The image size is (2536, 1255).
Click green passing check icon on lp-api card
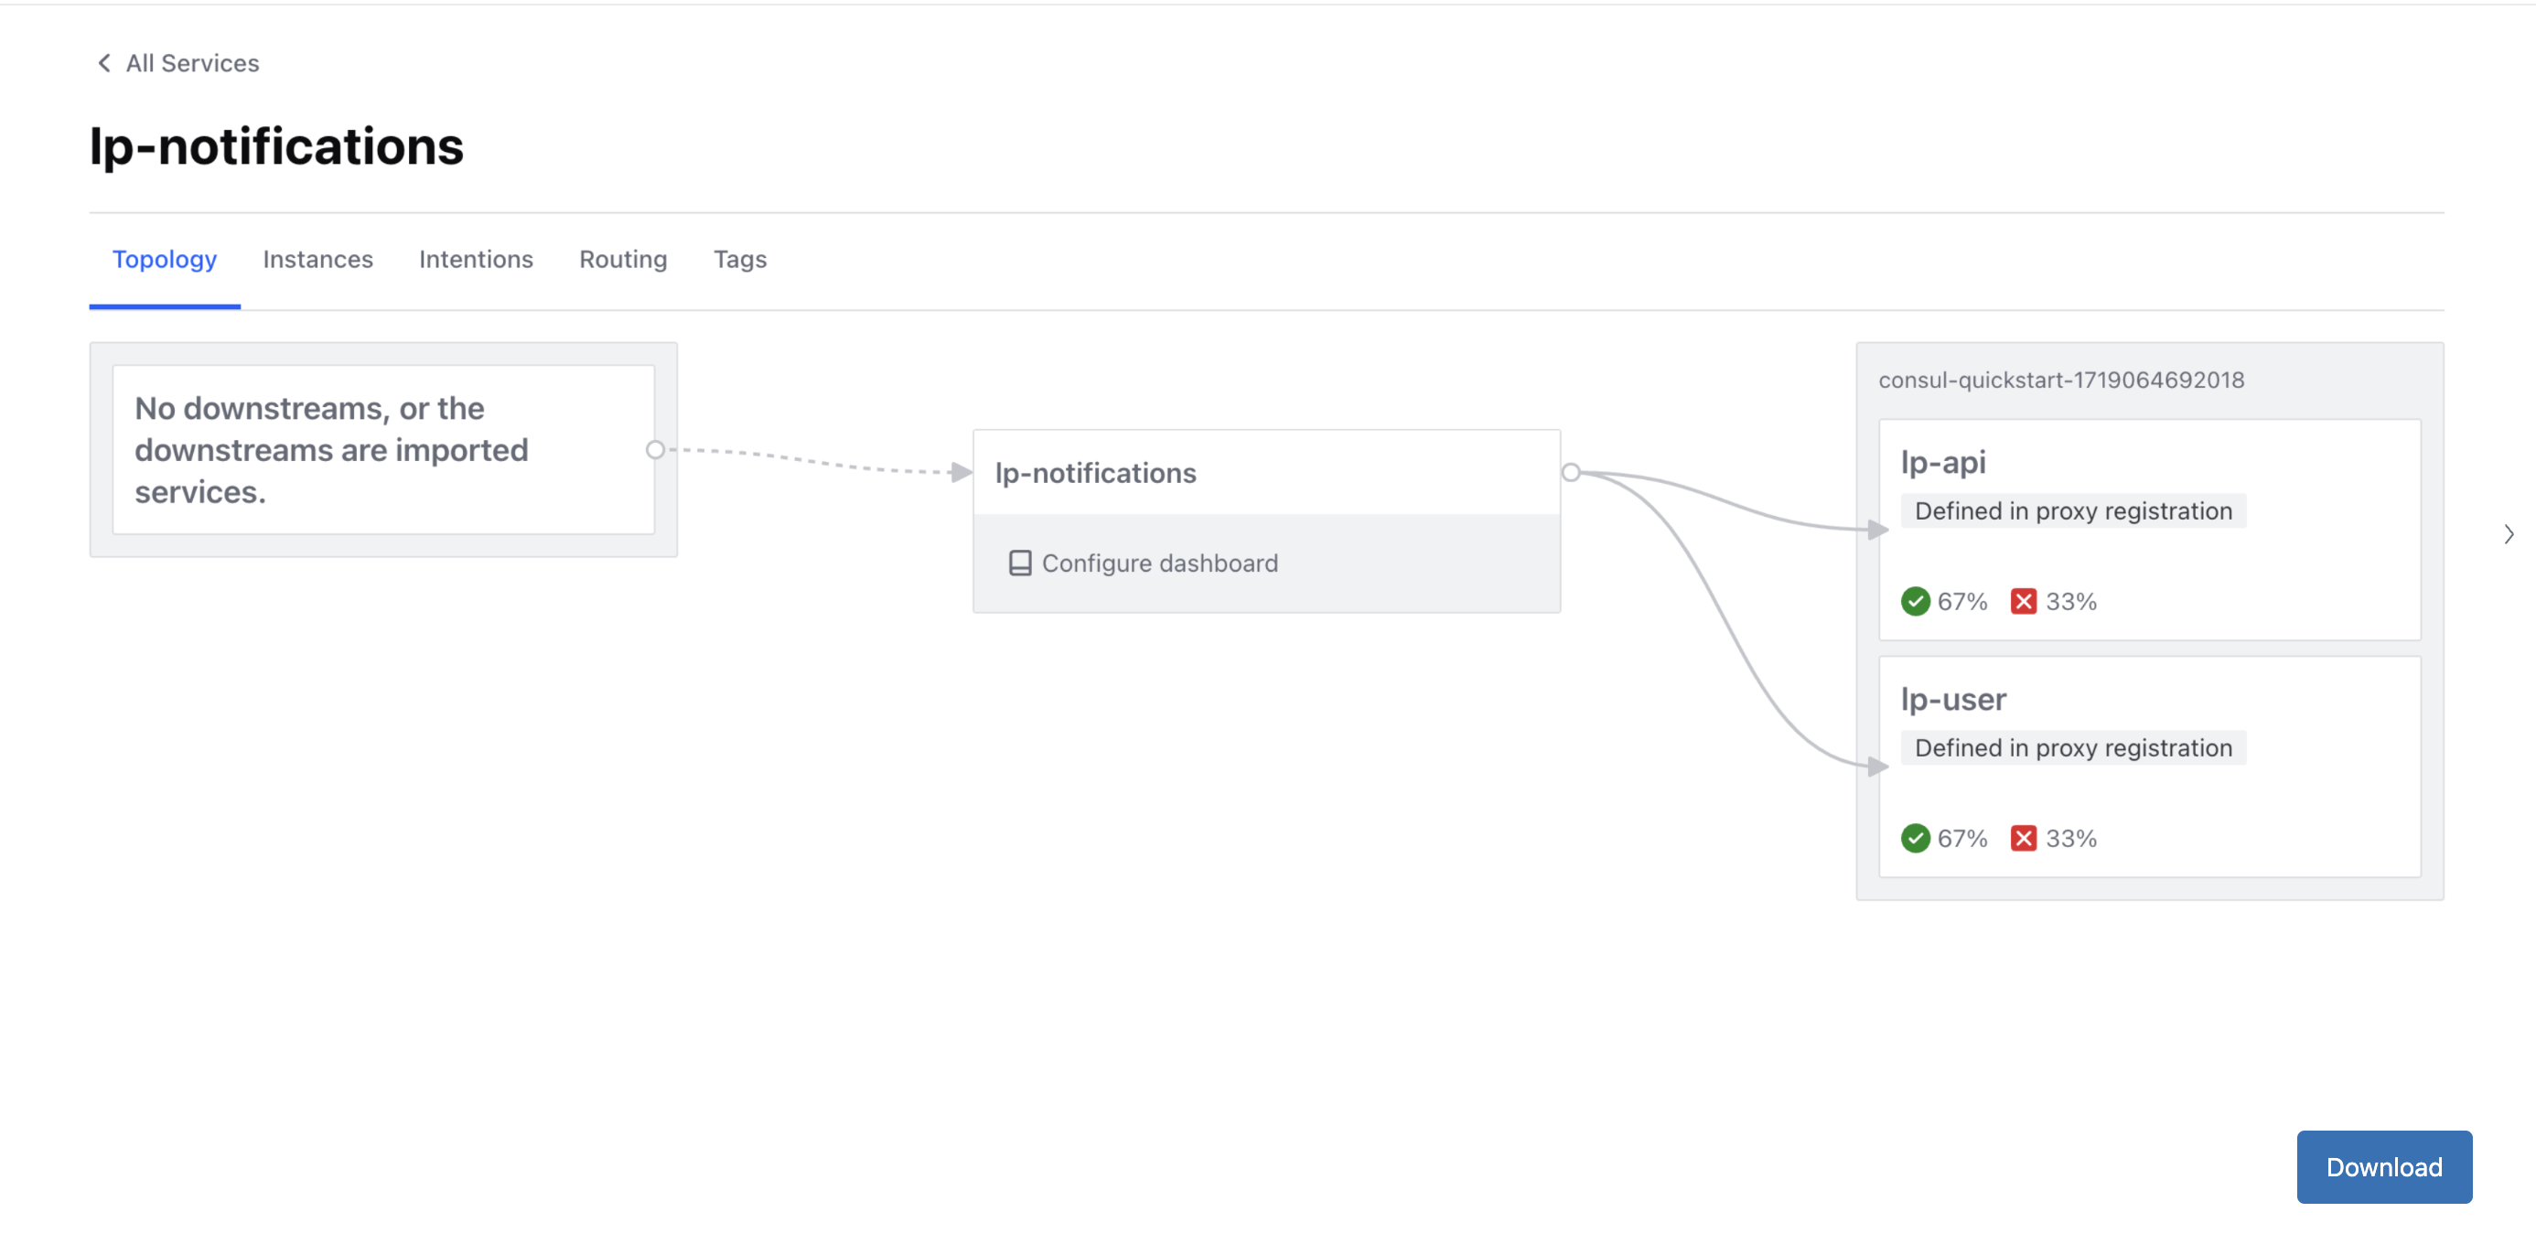(1915, 601)
